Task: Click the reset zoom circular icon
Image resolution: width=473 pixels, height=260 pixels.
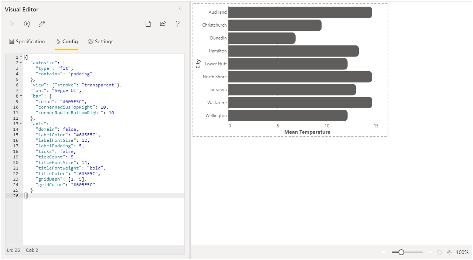Action: (440, 252)
